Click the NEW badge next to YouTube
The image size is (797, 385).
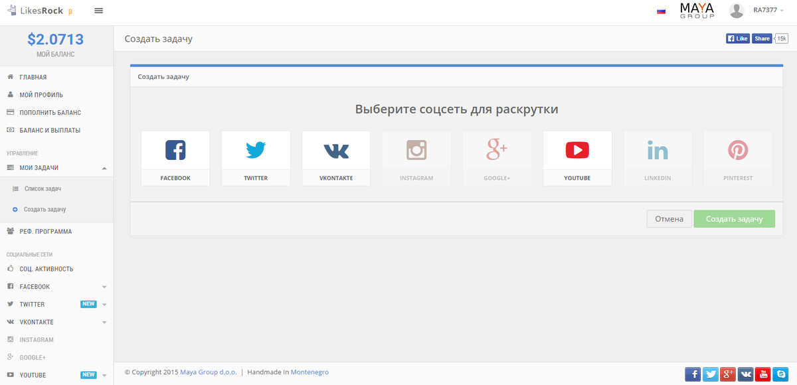[88, 375]
